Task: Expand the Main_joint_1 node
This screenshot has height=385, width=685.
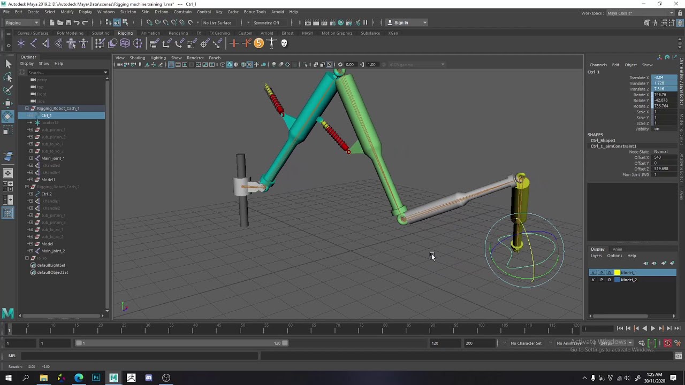Action: pos(31,158)
